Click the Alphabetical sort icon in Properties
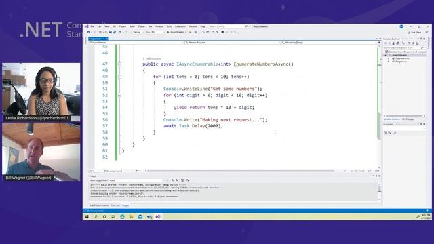The width and height of the screenshot is (434, 244). (x=390, y=133)
